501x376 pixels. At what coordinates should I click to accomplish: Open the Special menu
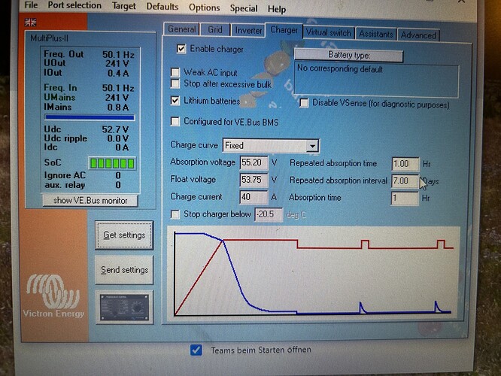(244, 8)
